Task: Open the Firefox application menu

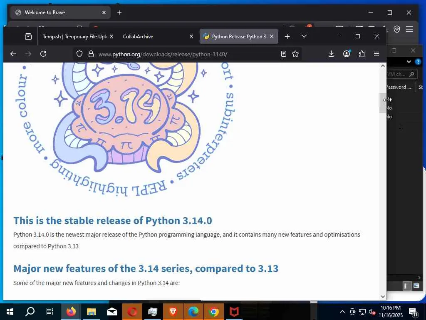Action: 376,54
